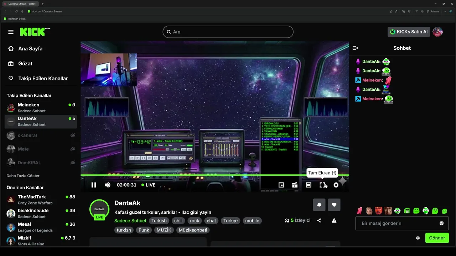This screenshot has height=256, width=456.
Task: Insert the red face emote
Action: [x=378, y=211]
